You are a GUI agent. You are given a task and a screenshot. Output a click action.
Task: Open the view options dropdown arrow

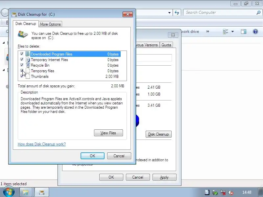[232, 32]
